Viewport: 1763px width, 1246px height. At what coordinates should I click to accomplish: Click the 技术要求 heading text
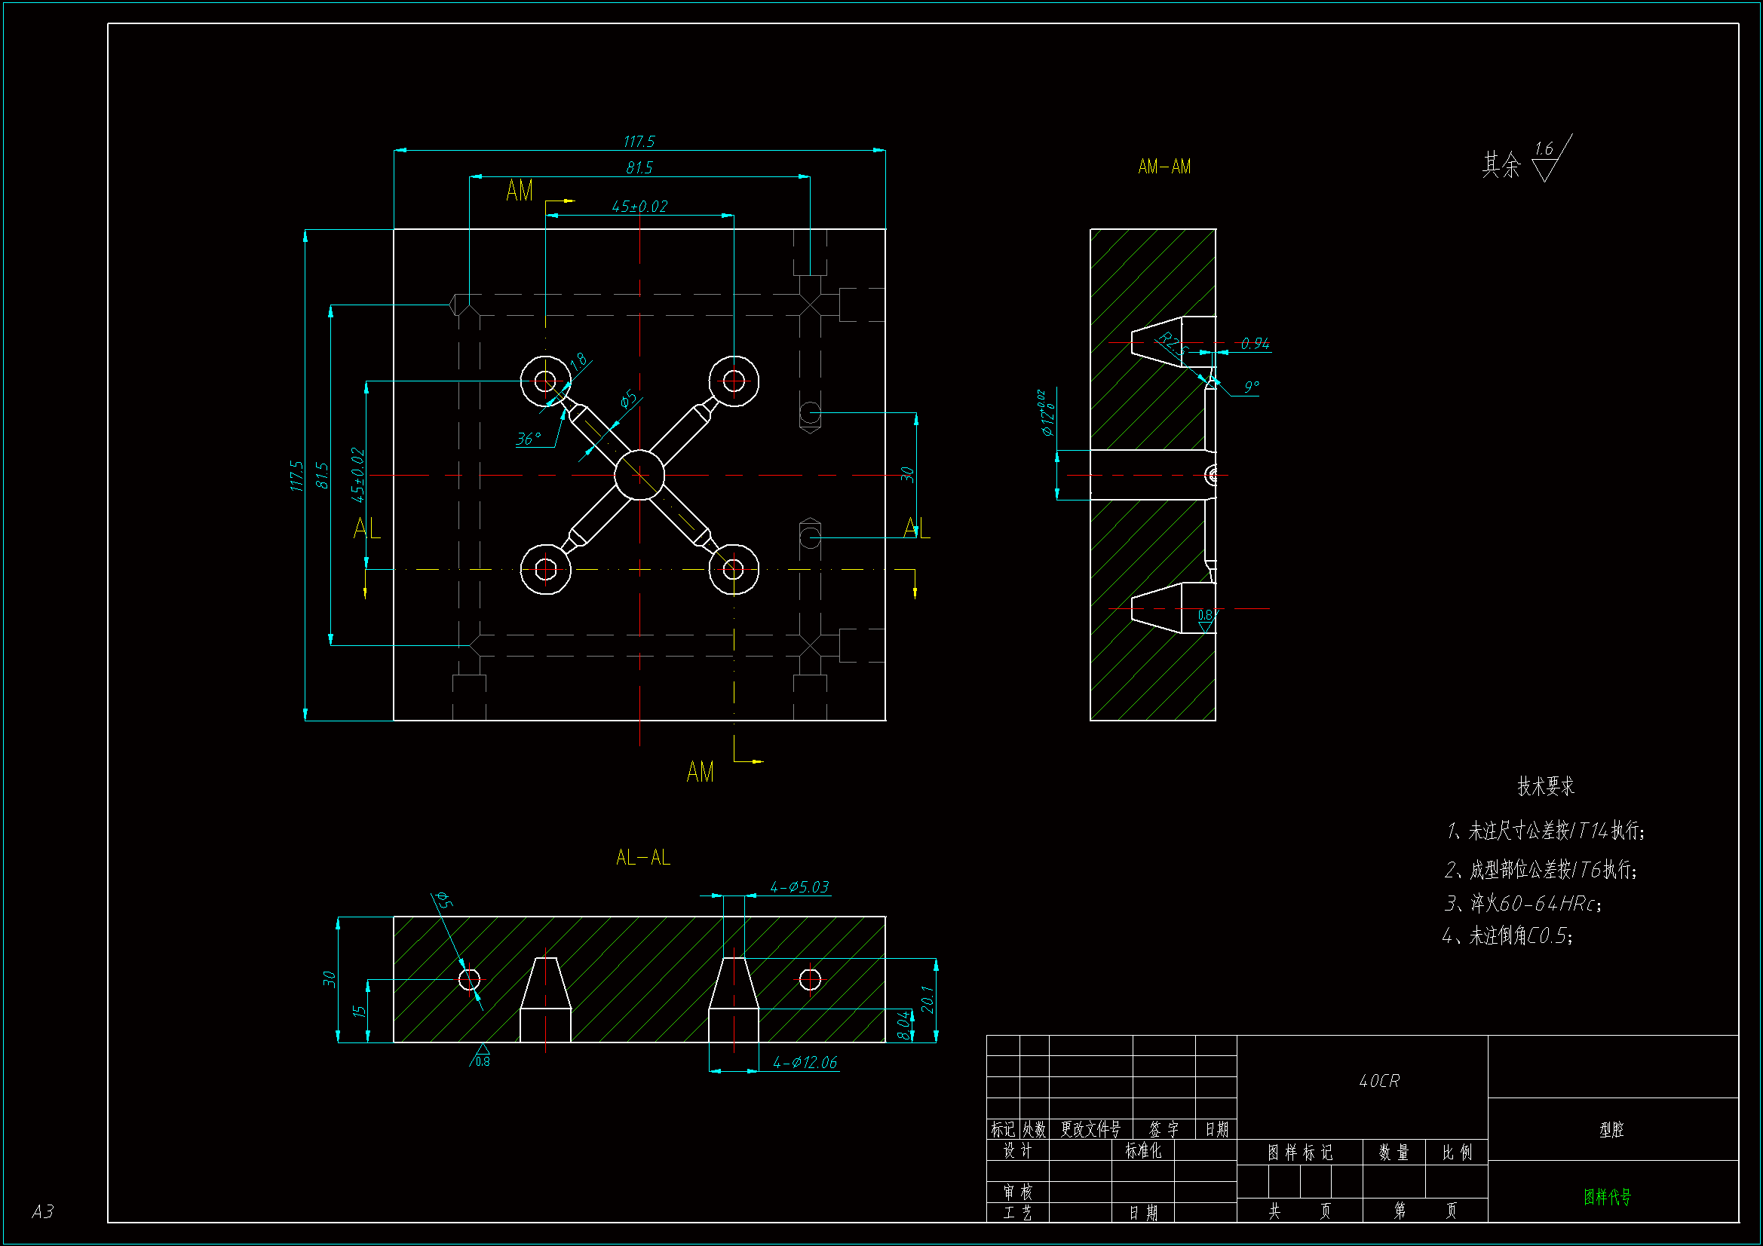(1545, 786)
